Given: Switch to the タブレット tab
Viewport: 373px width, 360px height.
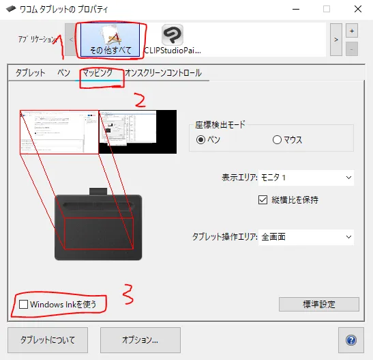Looking at the screenshot, I should click(x=30, y=72).
